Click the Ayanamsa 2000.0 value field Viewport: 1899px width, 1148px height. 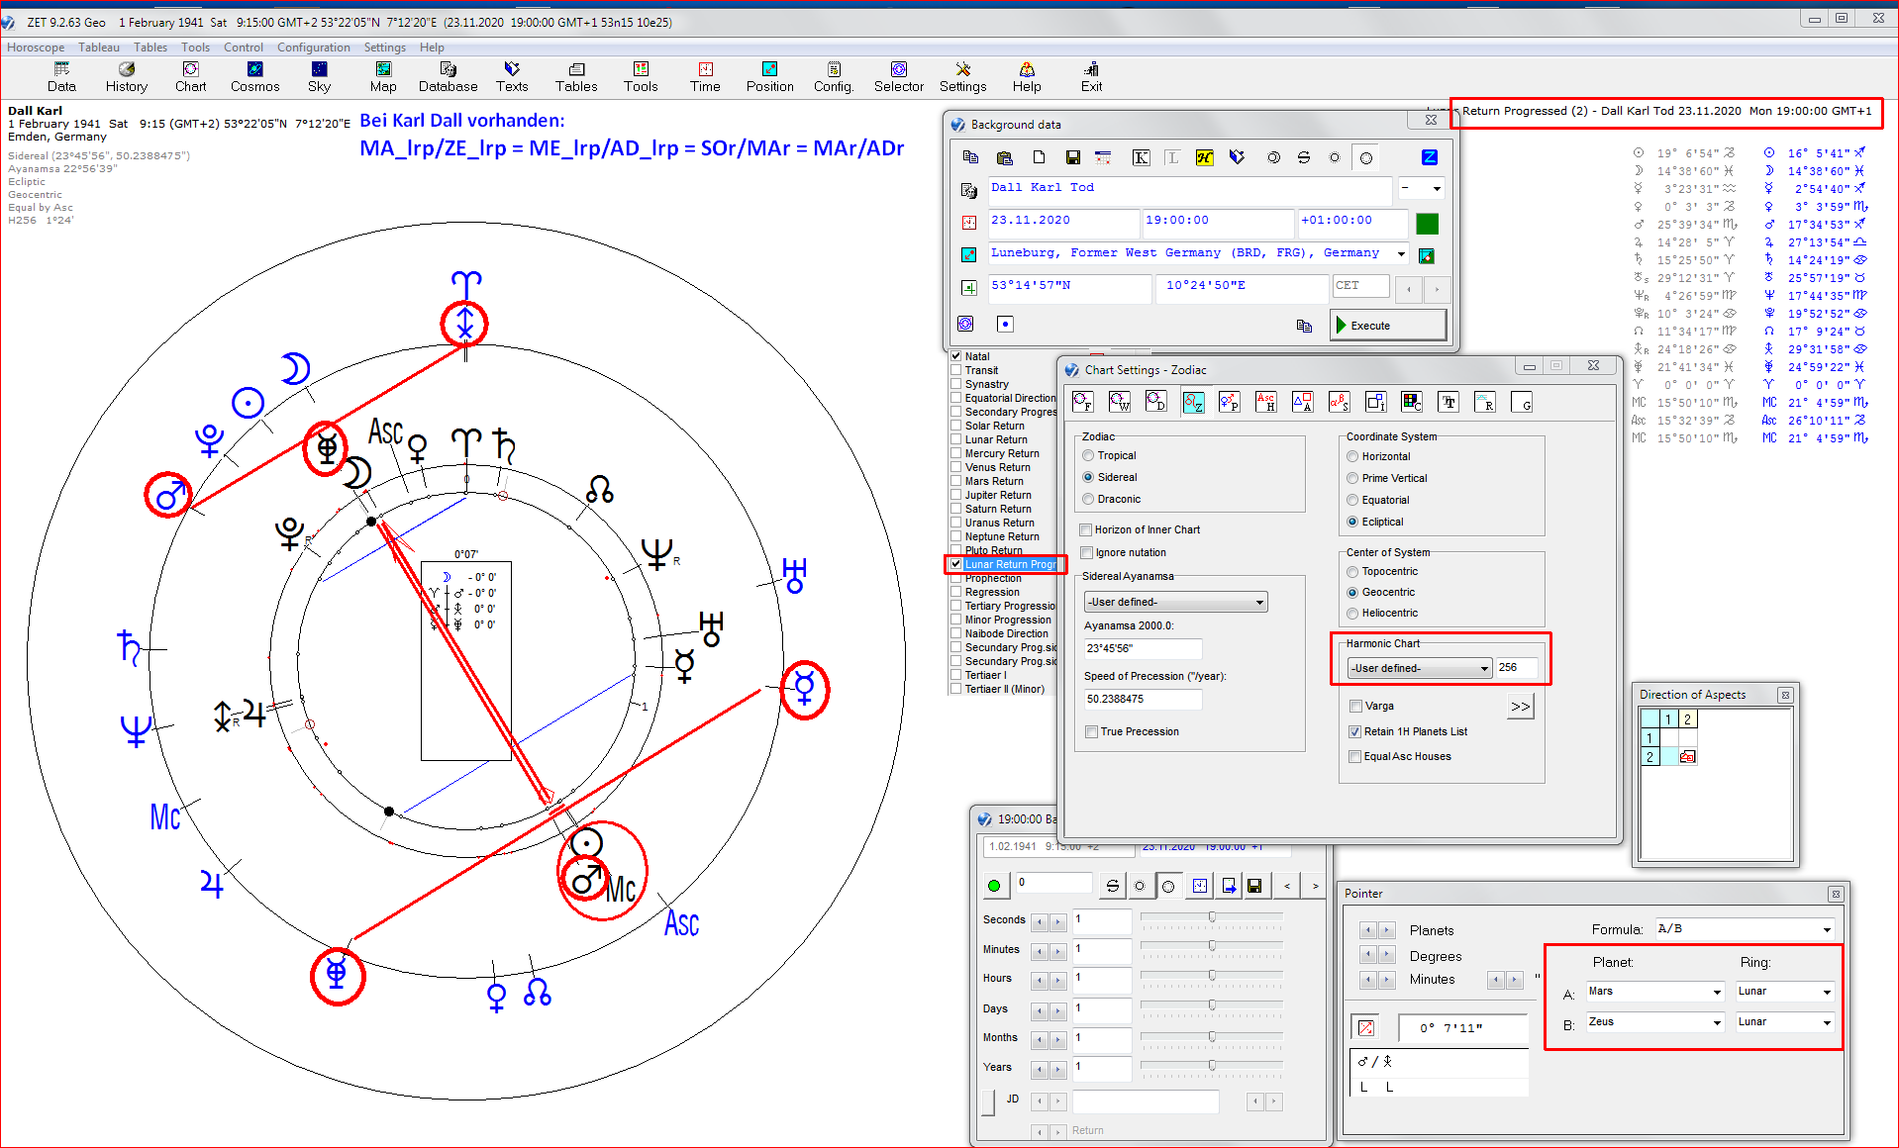(1143, 648)
